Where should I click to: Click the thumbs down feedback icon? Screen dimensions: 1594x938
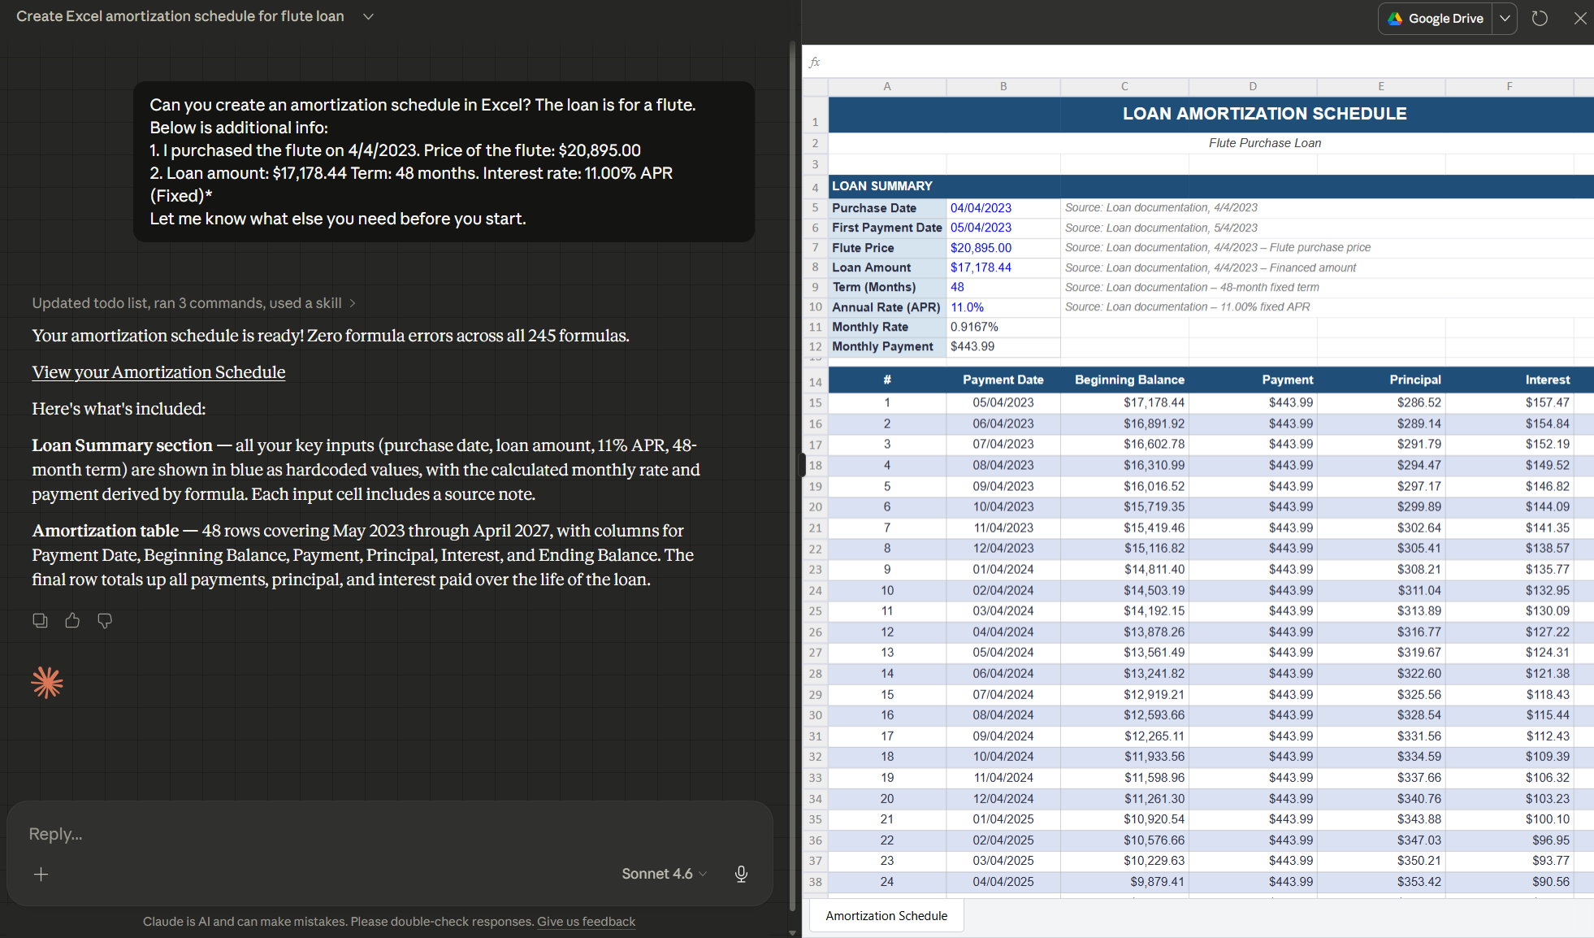105,621
